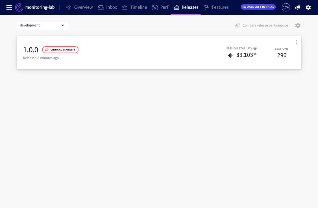The width and height of the screenshot is (318, 208).
Task: Click the Perf gauge icon
Action: pyautogui.click(x=155, y=8)
